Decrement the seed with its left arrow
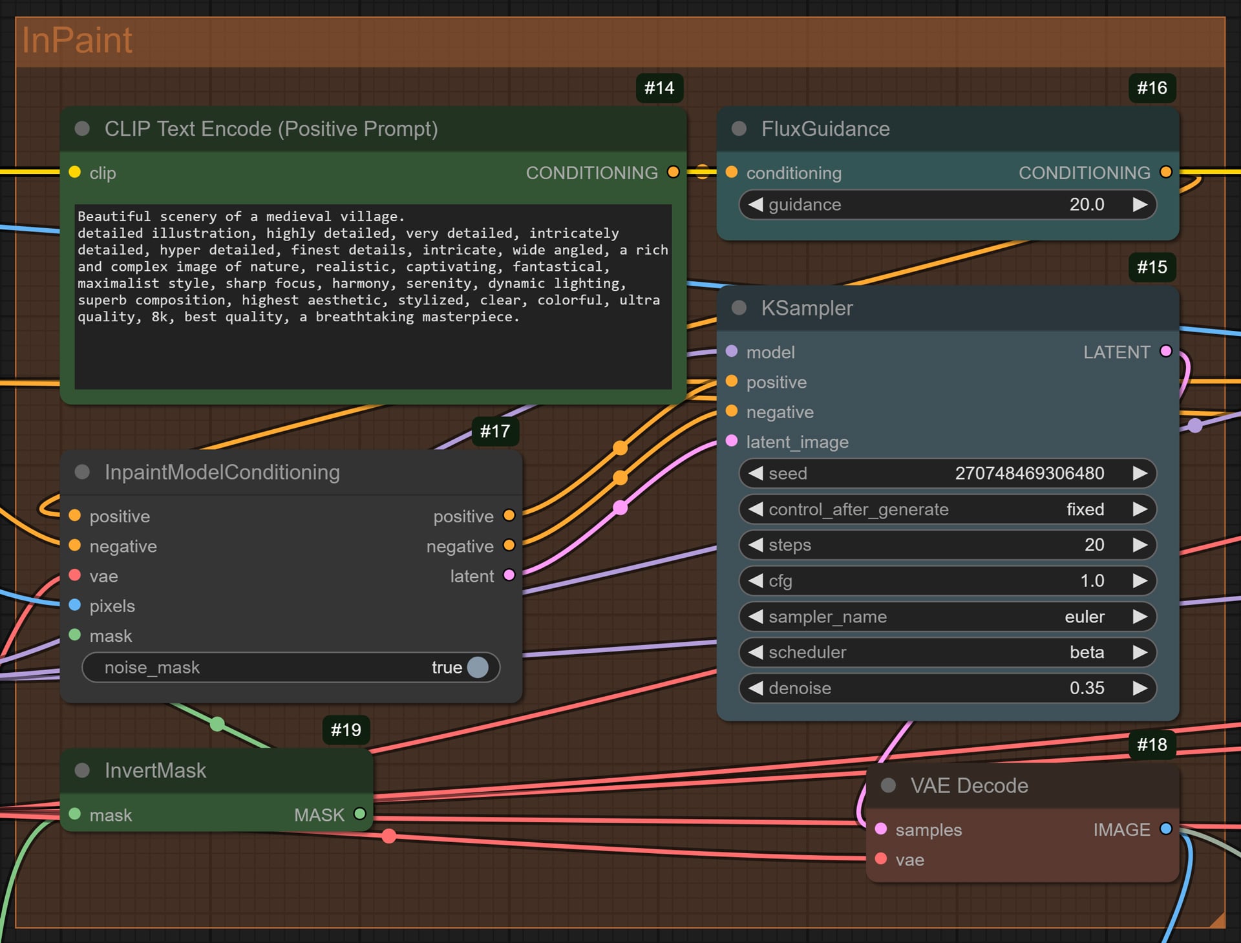Screen dimensions: 1241x943 click(x=755, y=473)
